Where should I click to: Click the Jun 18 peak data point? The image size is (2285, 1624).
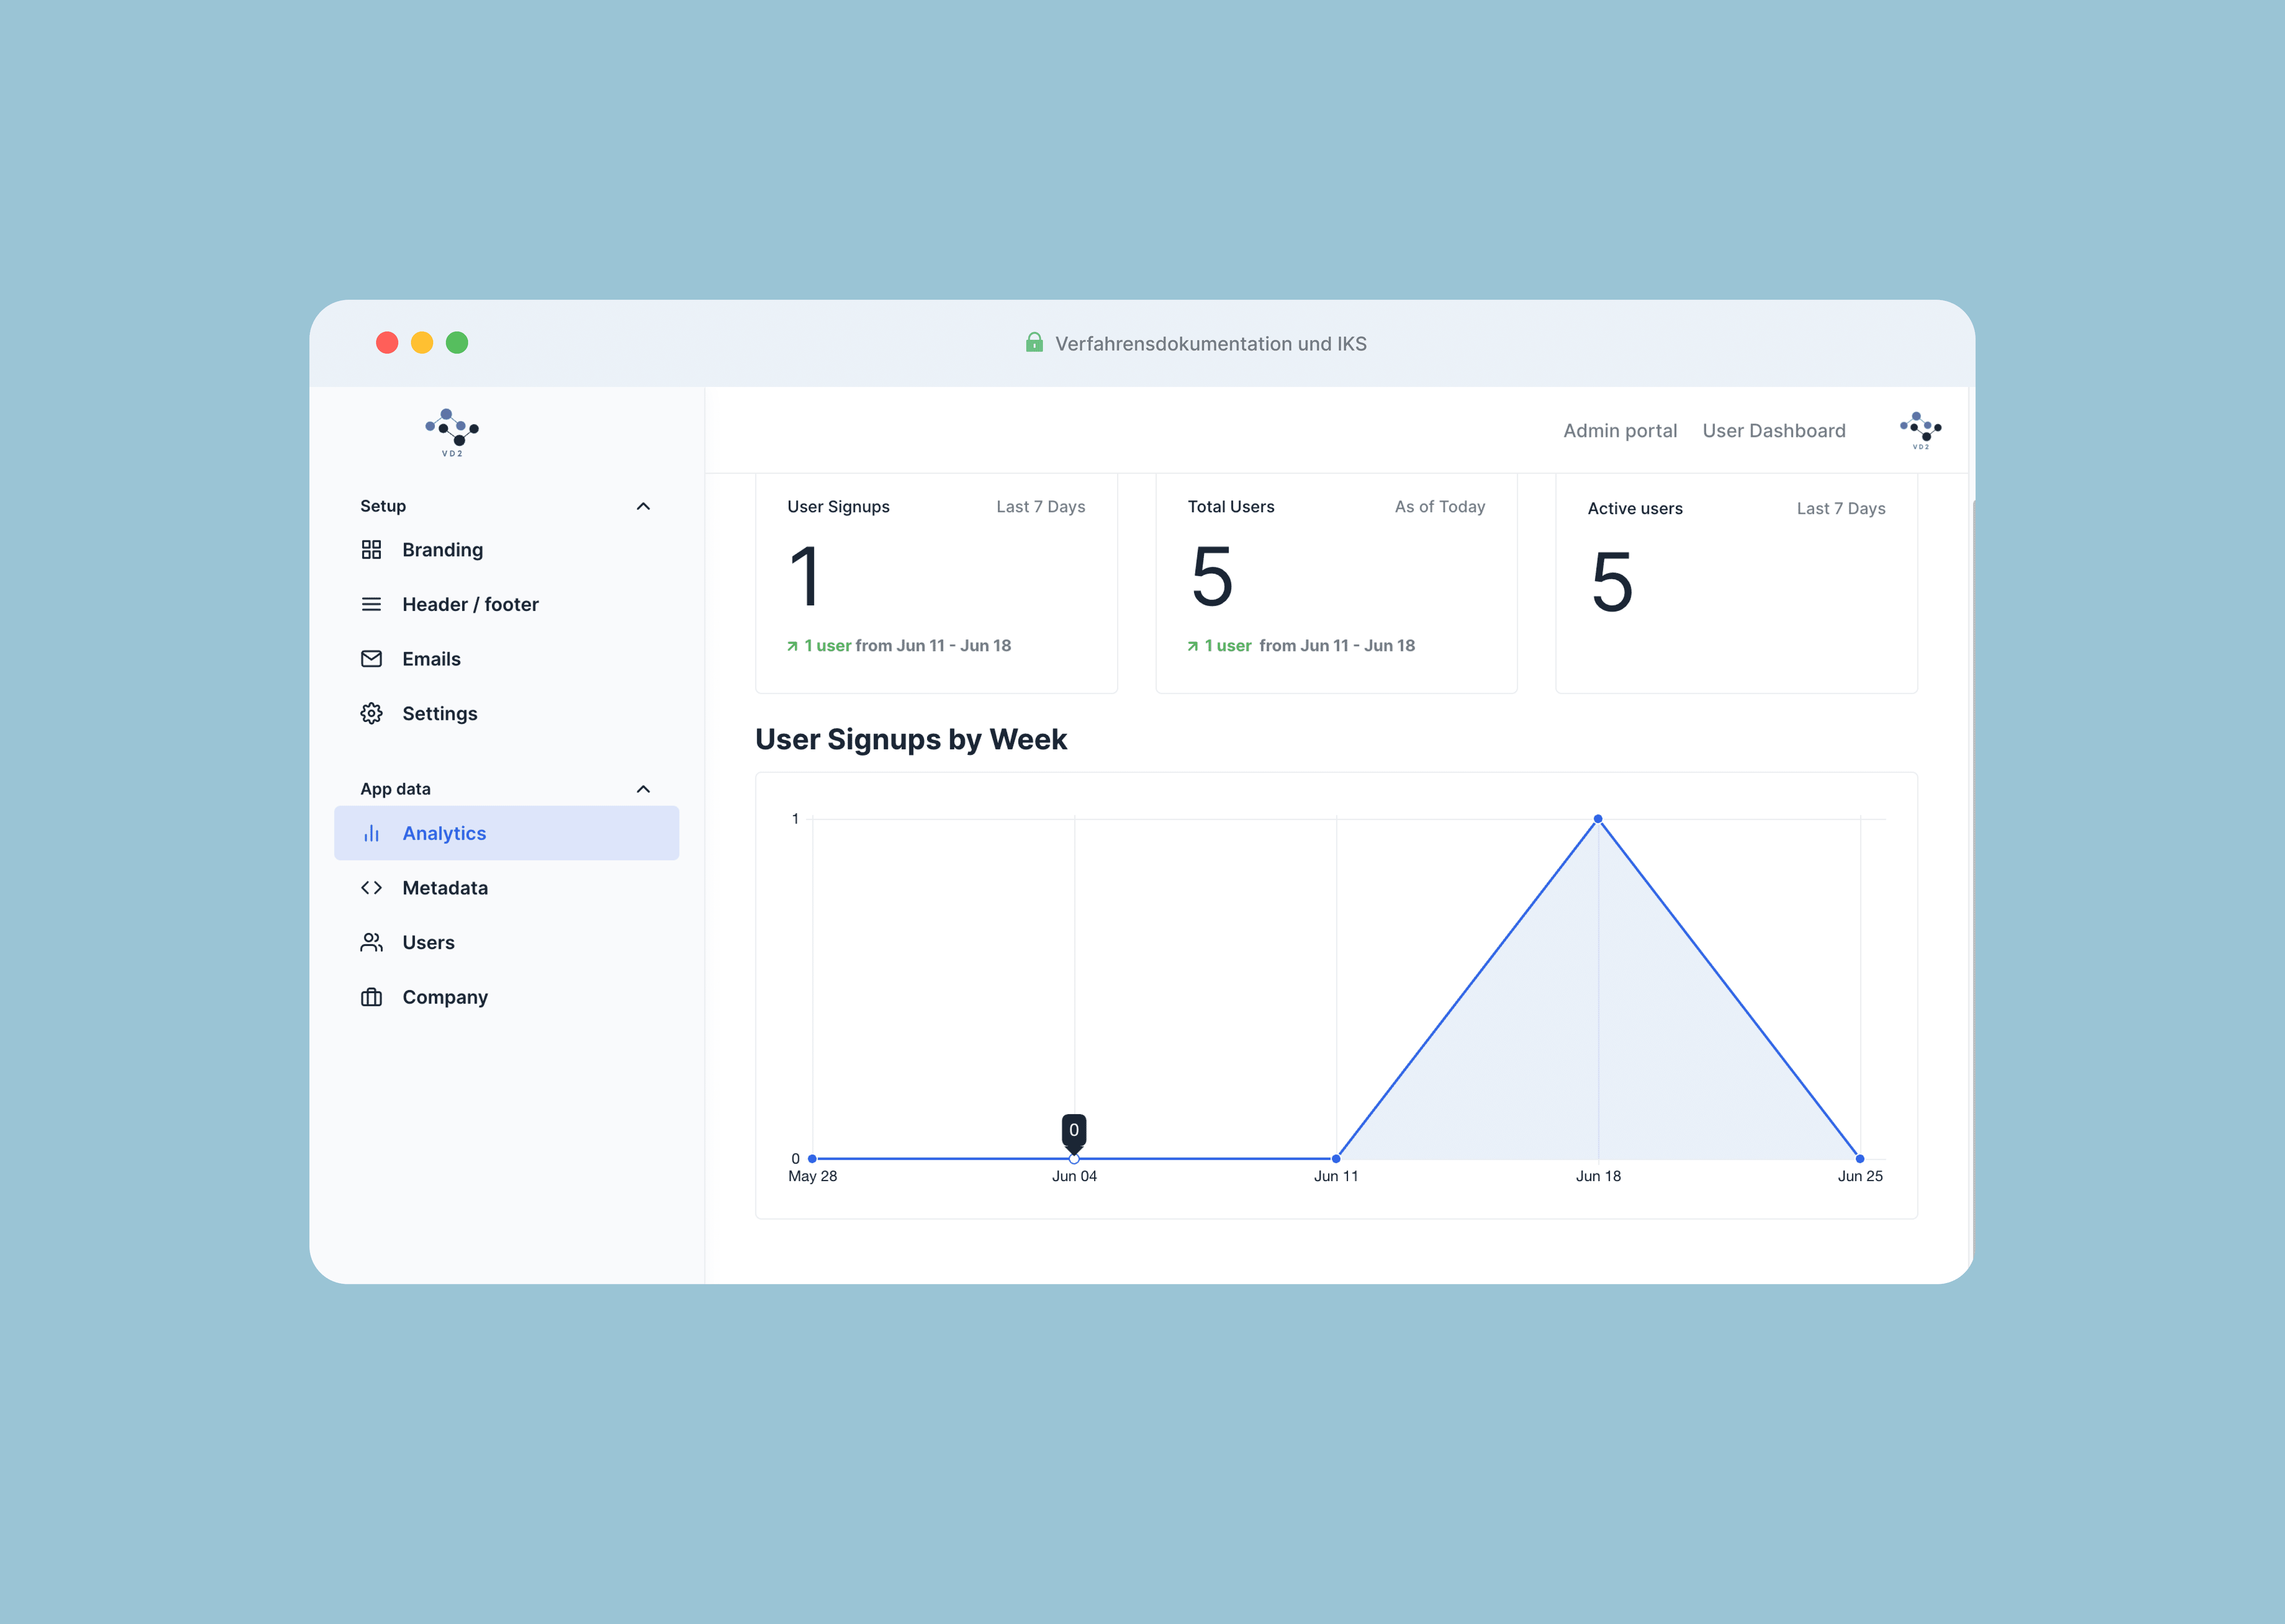click(1598, 819)
